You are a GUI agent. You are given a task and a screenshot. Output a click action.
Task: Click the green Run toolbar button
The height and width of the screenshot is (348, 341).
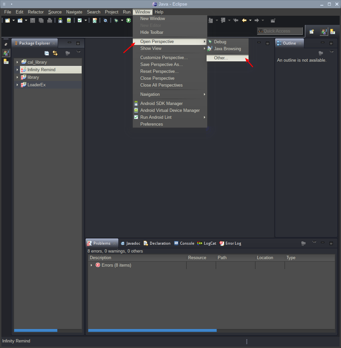(129, 21)
